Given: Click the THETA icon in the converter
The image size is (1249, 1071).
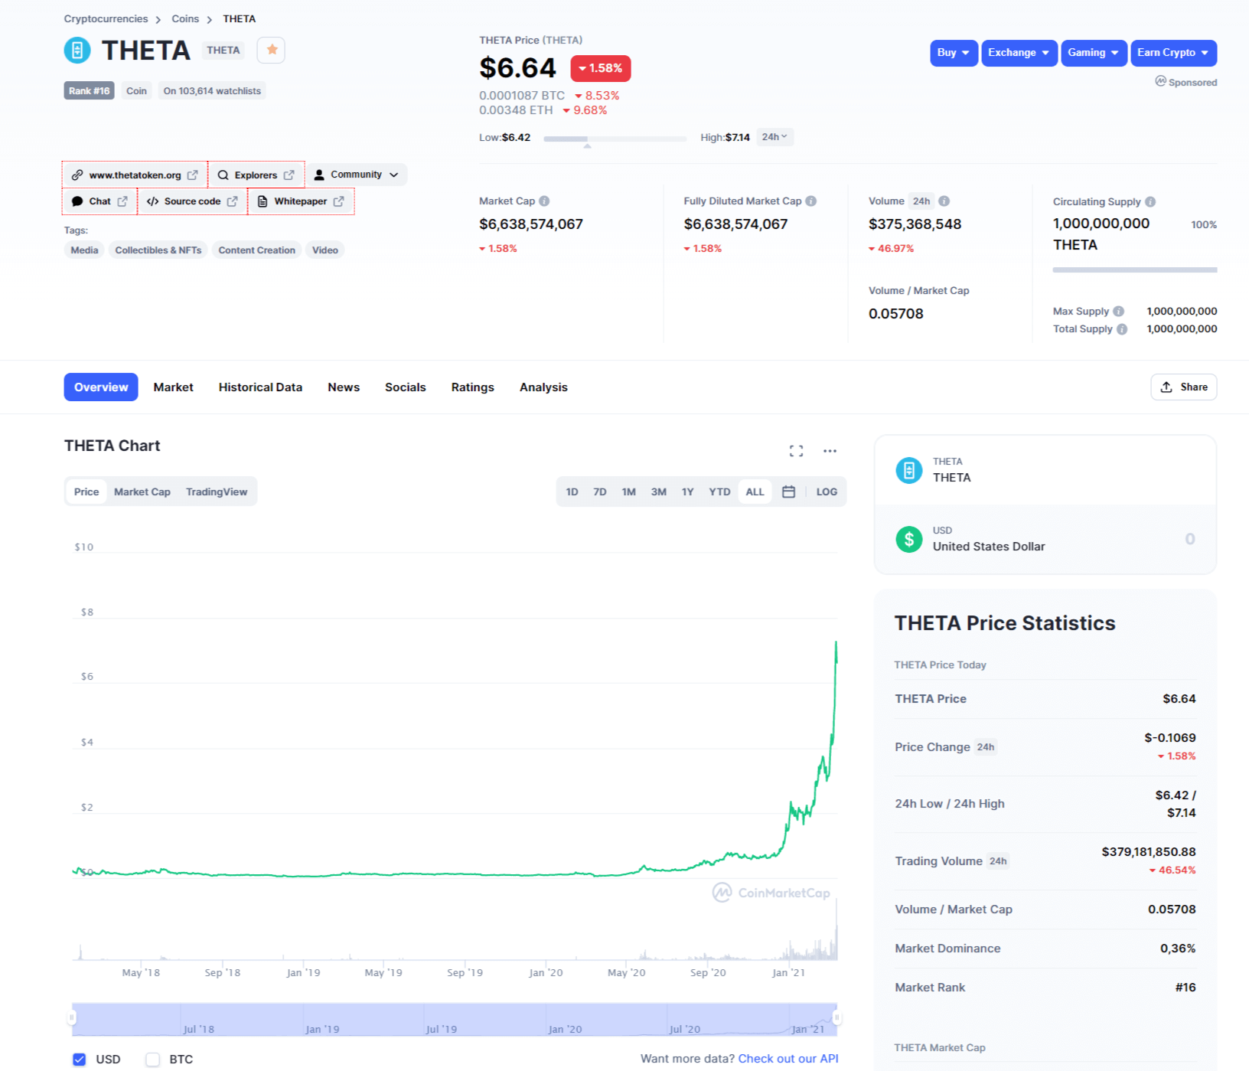Looking at the screenshot, I should tap(909, 470).
